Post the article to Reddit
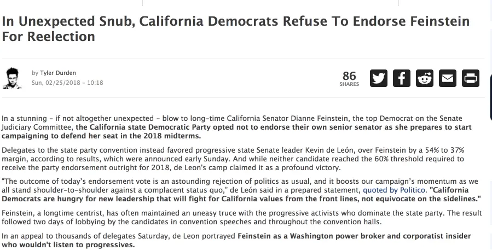492x250 pixels. point(424,78)
